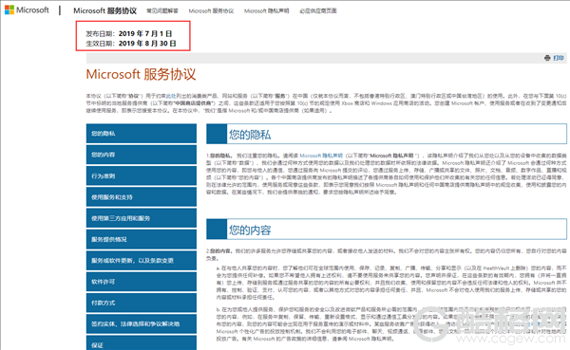Open 签约实体、法律选择和争议解决地 in the sidebar
Viewport: 570px width, 350px height.
142,323
